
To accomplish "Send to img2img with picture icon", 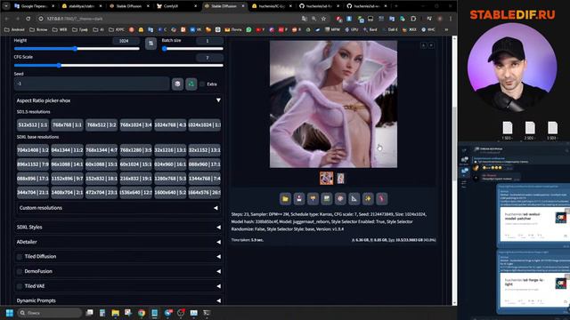I will 327,198.
